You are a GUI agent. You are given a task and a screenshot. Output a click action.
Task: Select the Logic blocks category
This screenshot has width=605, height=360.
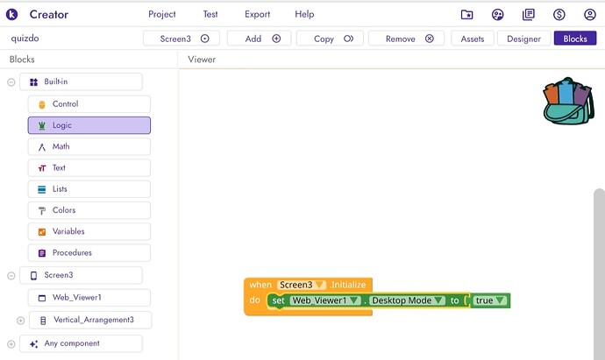pos(89,125)
